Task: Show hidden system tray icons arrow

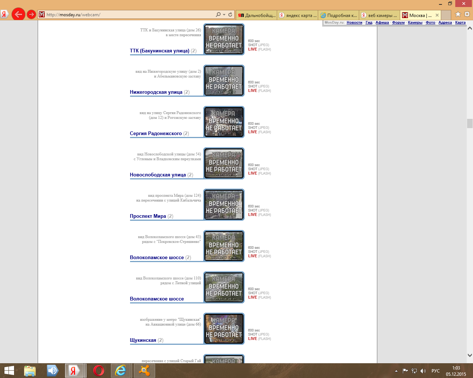Action: (x=396, y=371)
